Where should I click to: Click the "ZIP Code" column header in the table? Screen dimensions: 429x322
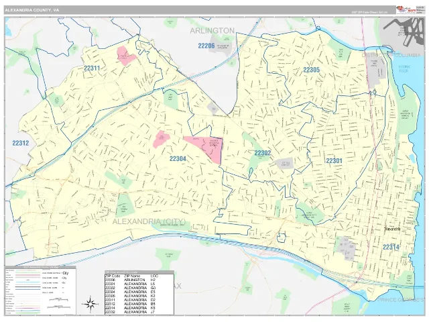click(x=113, y=276)
